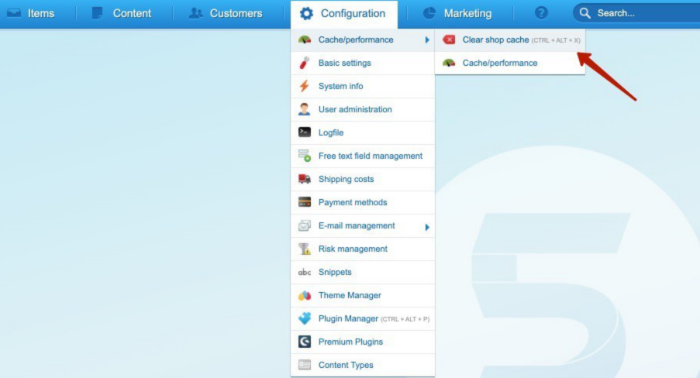
Task: Click the User administration person icon
Action: pyautogui.click(x=305, y=109)
